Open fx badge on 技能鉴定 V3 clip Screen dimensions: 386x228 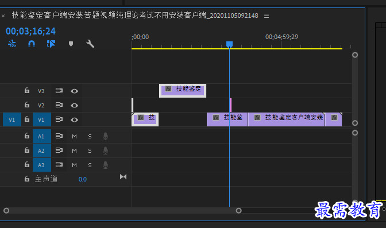click(168, 88)
